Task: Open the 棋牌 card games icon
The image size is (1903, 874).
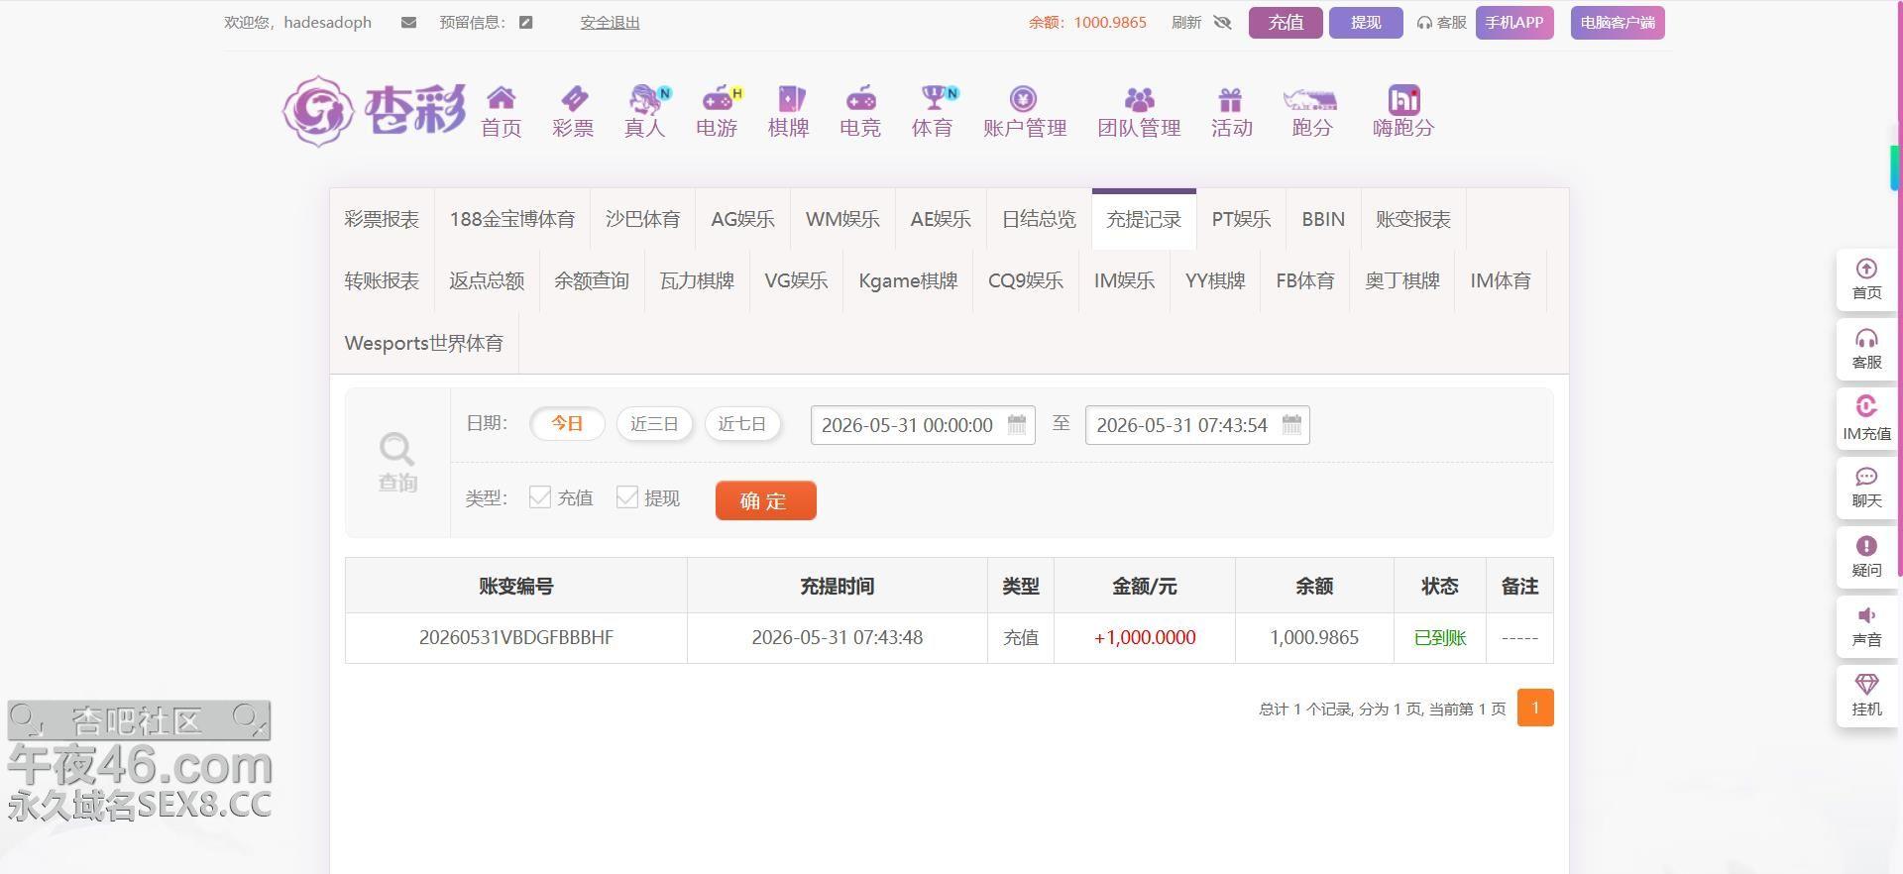Action: (790, 97)
